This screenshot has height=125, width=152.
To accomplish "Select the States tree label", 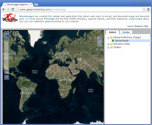I will click(x=117, y=47).
